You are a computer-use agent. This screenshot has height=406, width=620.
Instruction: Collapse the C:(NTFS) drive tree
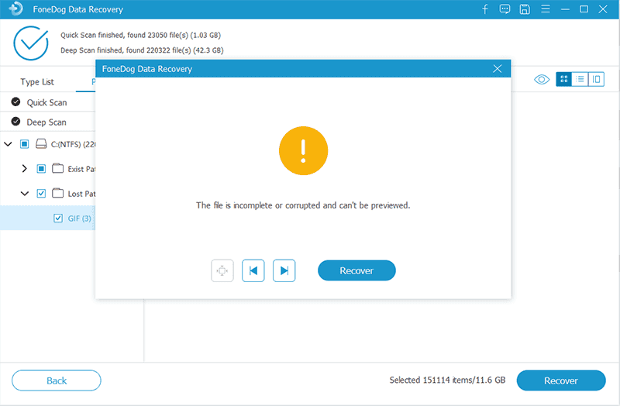tap(8, 144)
